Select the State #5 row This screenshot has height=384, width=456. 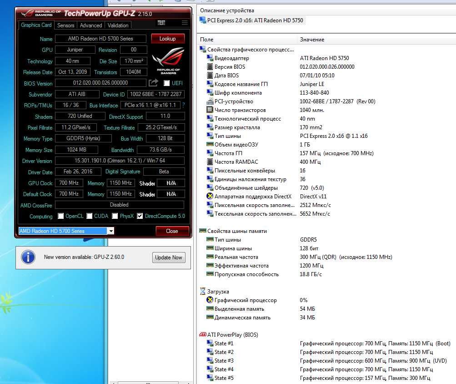[318, 378]
